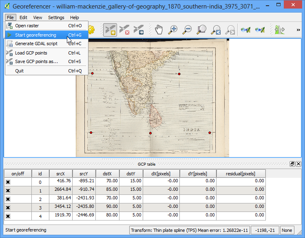Toggle the checkbox for GCP id 1
Viewport: 305px width, 238px height.
tap(8, 191)
